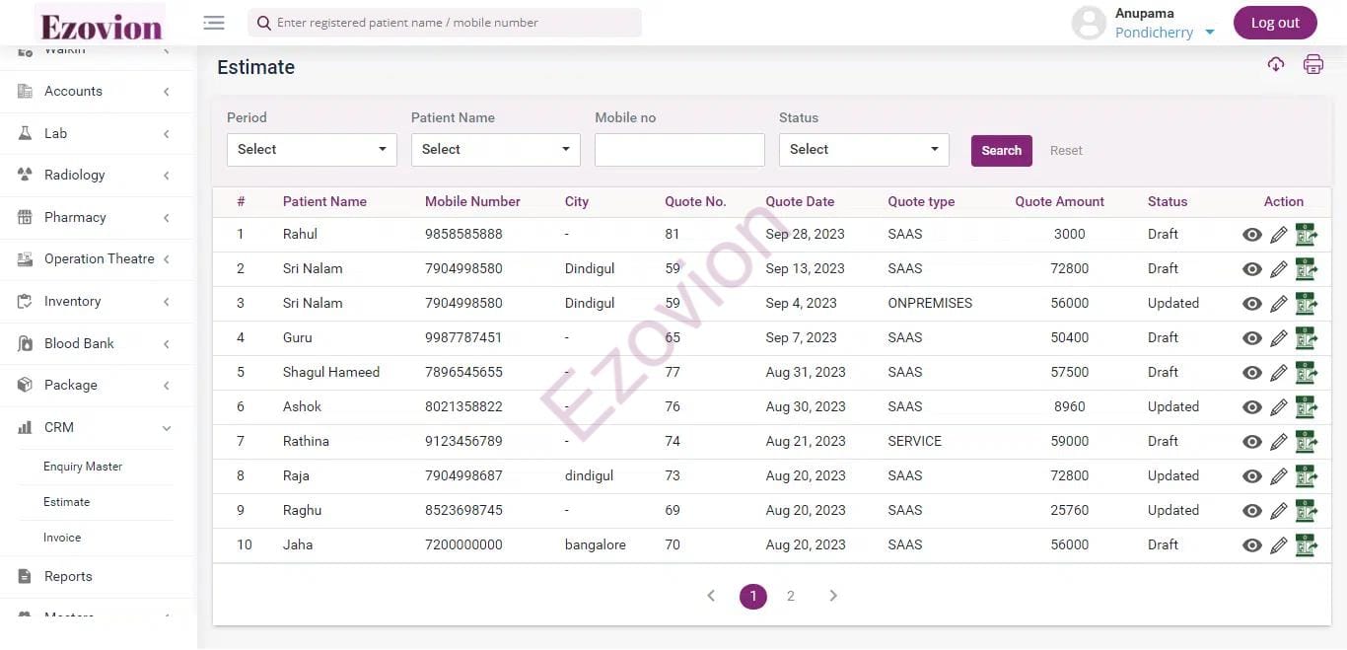Click the edit pencil for Rahul's estimate
Image resolution: width=1347 pixels, height=650 pixels.
1279,235
